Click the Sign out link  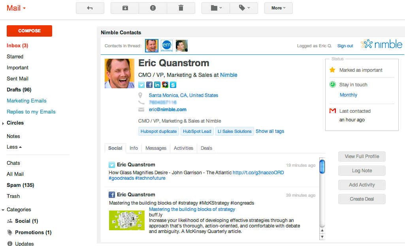tap(345, 46)
